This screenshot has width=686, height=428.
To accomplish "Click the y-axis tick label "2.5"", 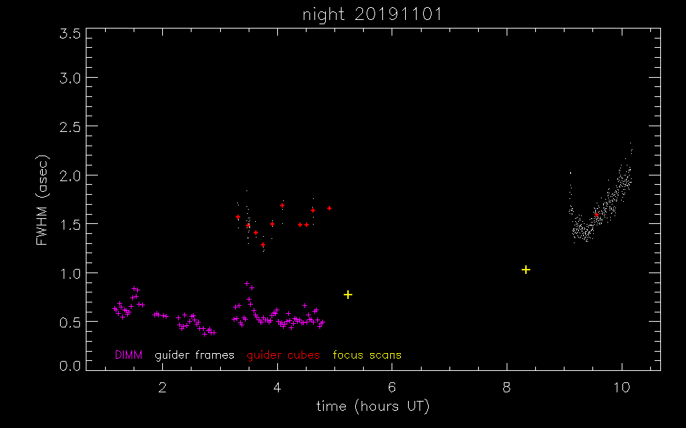I will [x=70, y=127].
